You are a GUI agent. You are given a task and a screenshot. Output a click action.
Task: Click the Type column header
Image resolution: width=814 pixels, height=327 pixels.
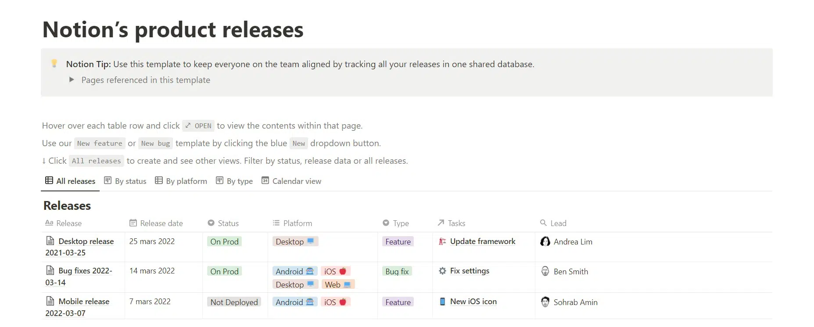click(396, 223)
